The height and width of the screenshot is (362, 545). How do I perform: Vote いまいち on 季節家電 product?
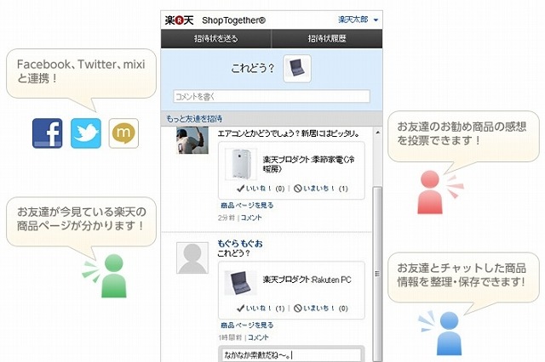[x=320, y=189]
